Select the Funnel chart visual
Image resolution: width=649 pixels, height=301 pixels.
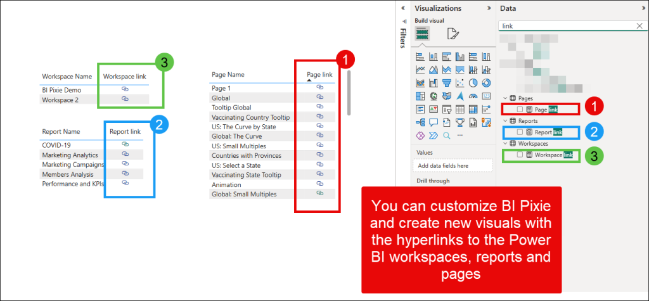click(x=447, y=82)
